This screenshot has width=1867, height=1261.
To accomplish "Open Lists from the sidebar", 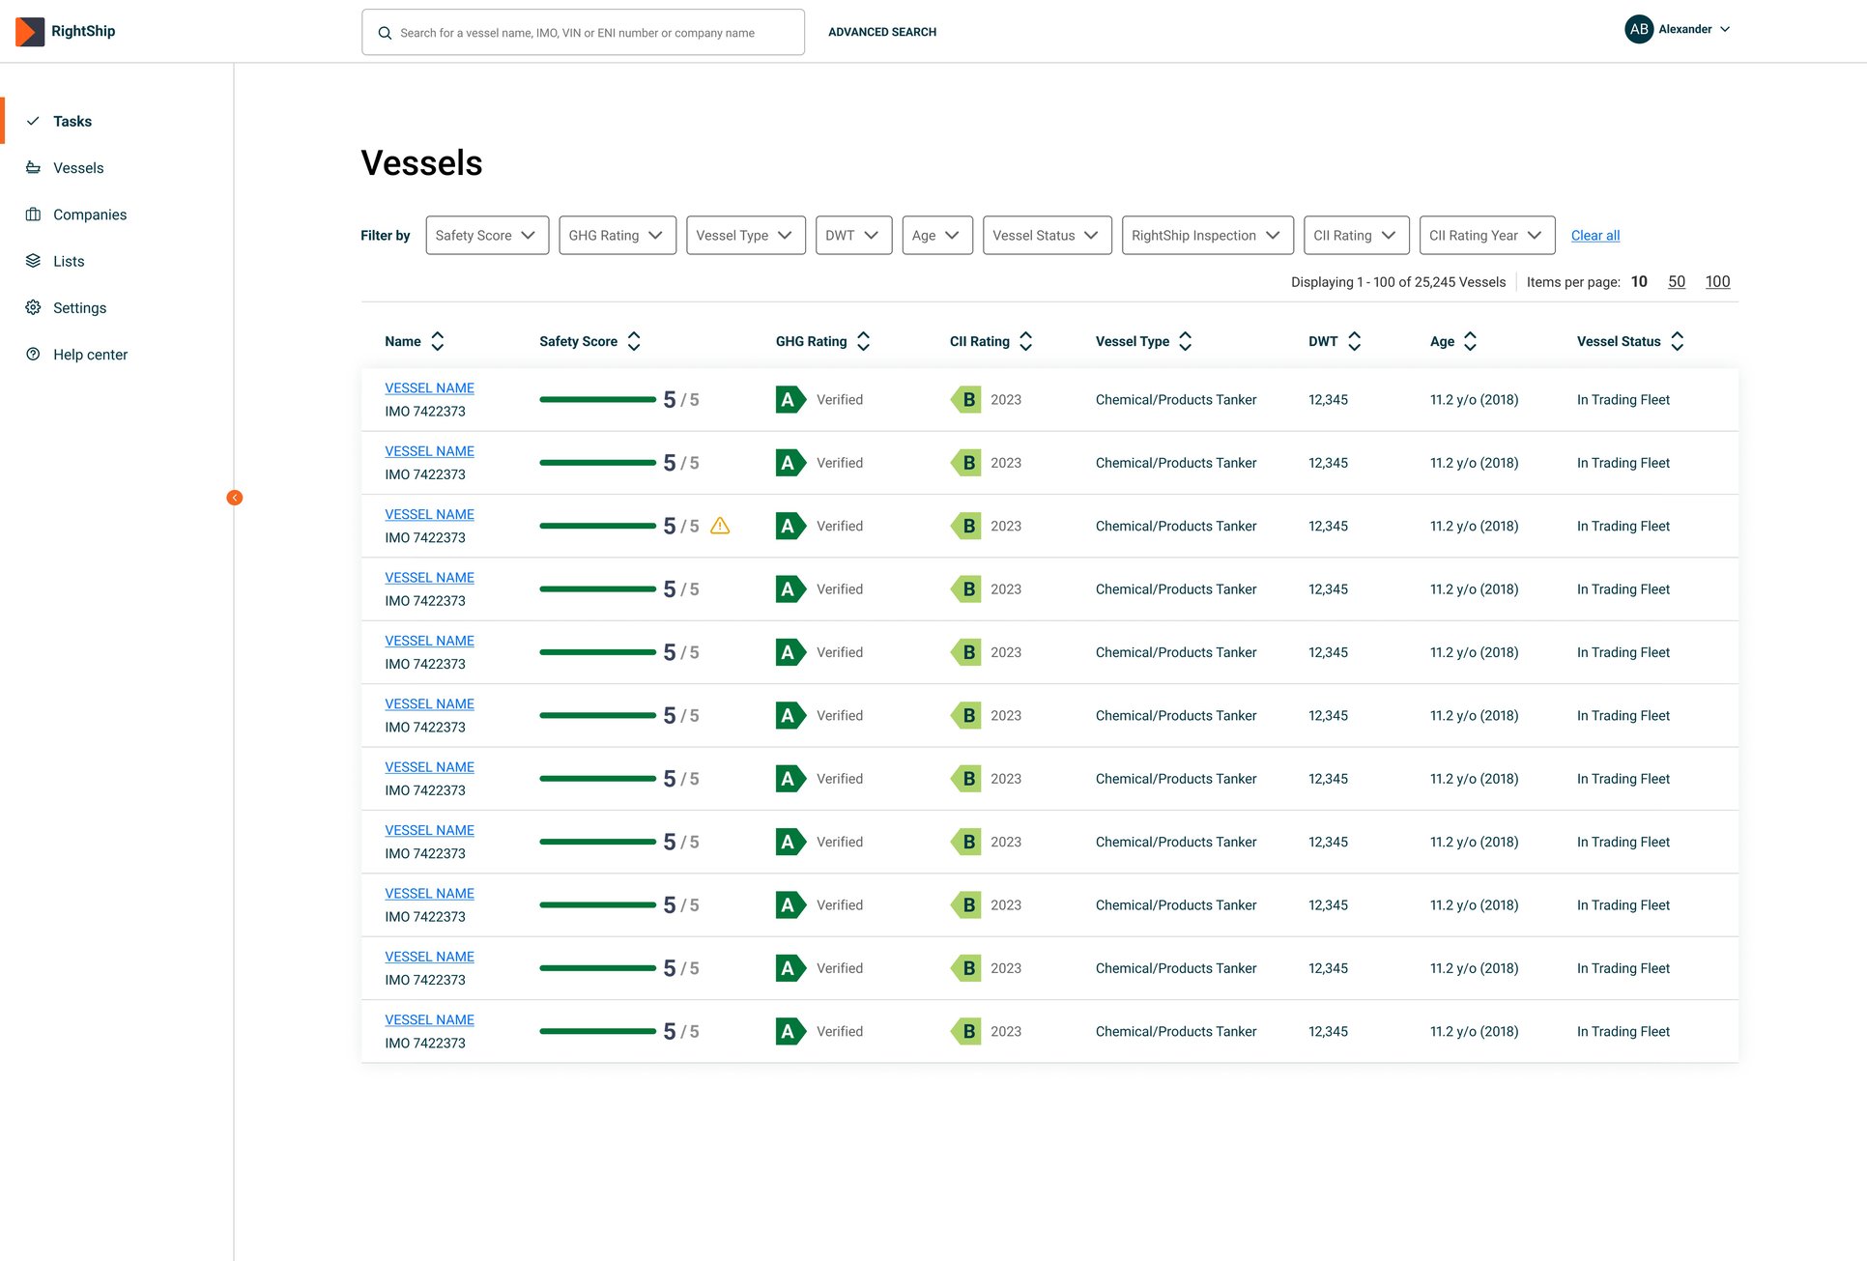I will pos(34,260).
